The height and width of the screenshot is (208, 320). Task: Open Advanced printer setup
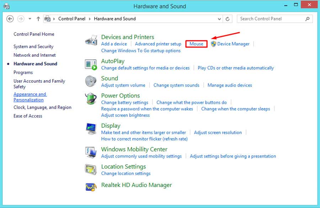tap(158, 44)
